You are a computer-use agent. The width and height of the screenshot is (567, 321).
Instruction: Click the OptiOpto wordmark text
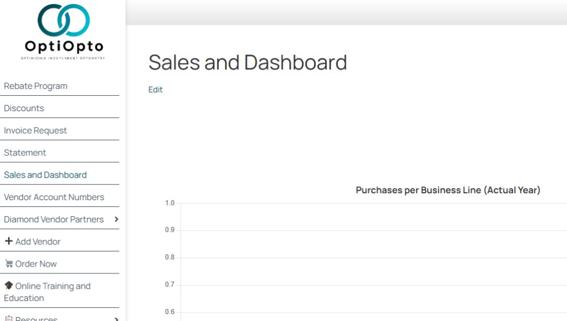[64, 46]
